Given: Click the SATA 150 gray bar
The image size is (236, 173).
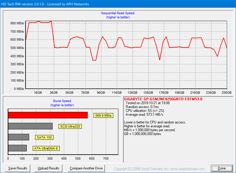Looking at the screenshot, I should [x=18, y=137].
